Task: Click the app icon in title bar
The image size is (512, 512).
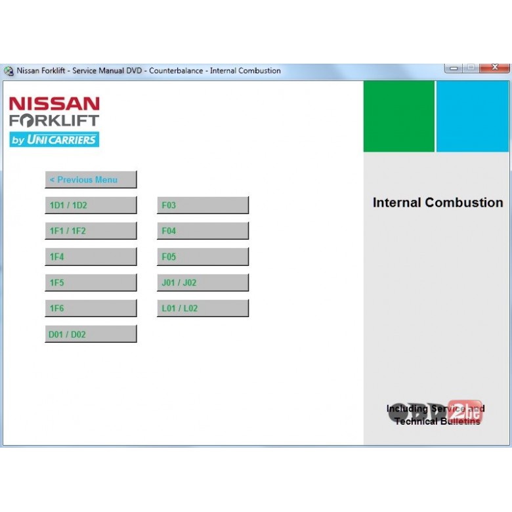Action: (9, 71)
